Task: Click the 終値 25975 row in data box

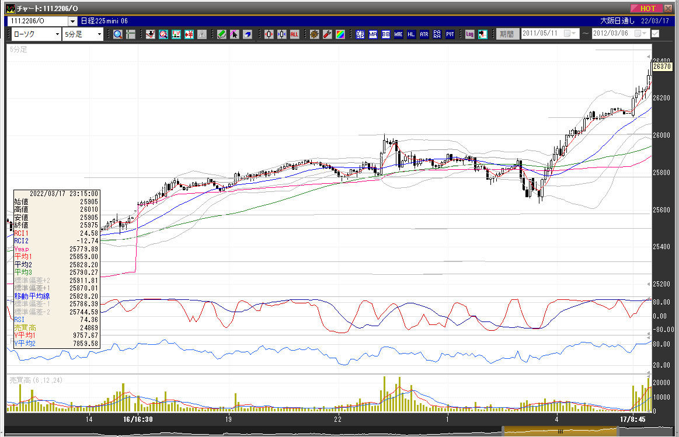Action: coord(56,225)
